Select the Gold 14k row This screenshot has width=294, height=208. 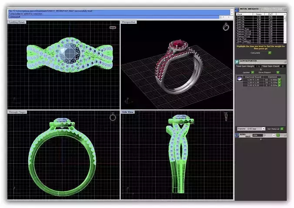[x=260, y=24]
